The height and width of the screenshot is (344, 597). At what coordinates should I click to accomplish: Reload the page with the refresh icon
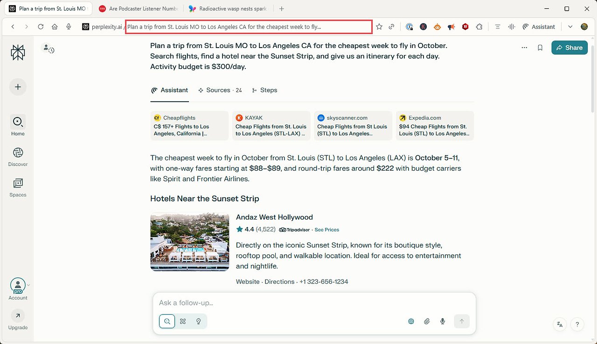coord(41,27)
